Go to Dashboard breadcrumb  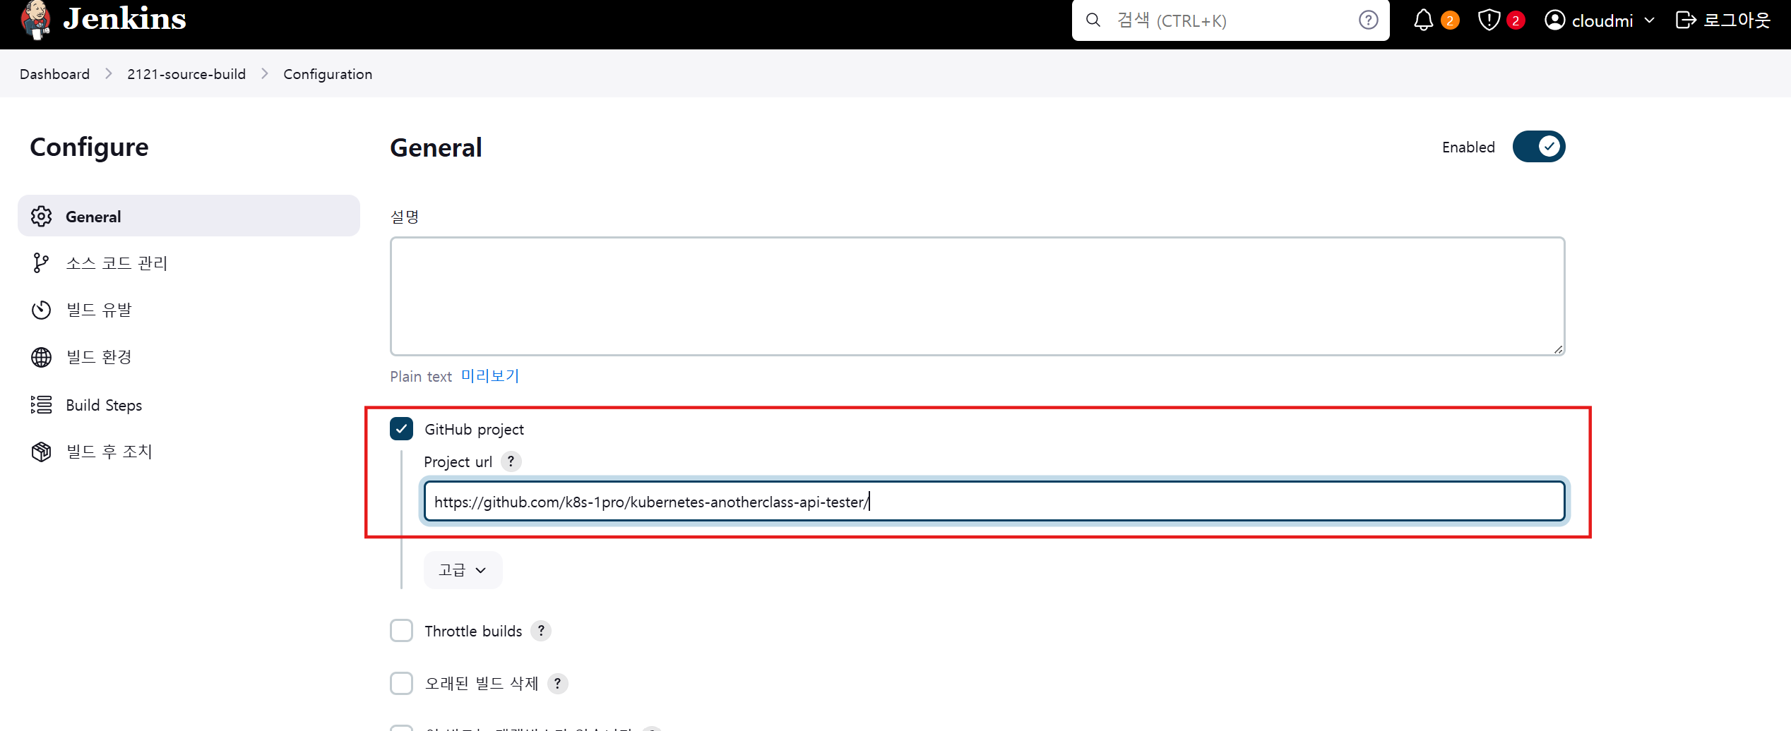55,74
